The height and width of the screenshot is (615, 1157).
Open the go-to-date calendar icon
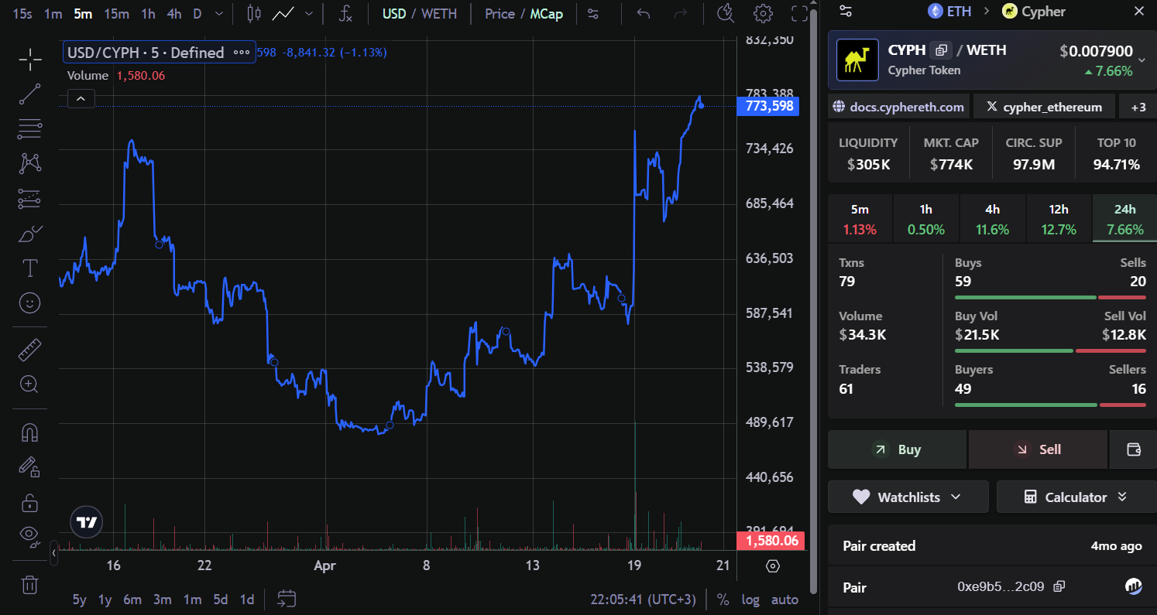point(287,599)
